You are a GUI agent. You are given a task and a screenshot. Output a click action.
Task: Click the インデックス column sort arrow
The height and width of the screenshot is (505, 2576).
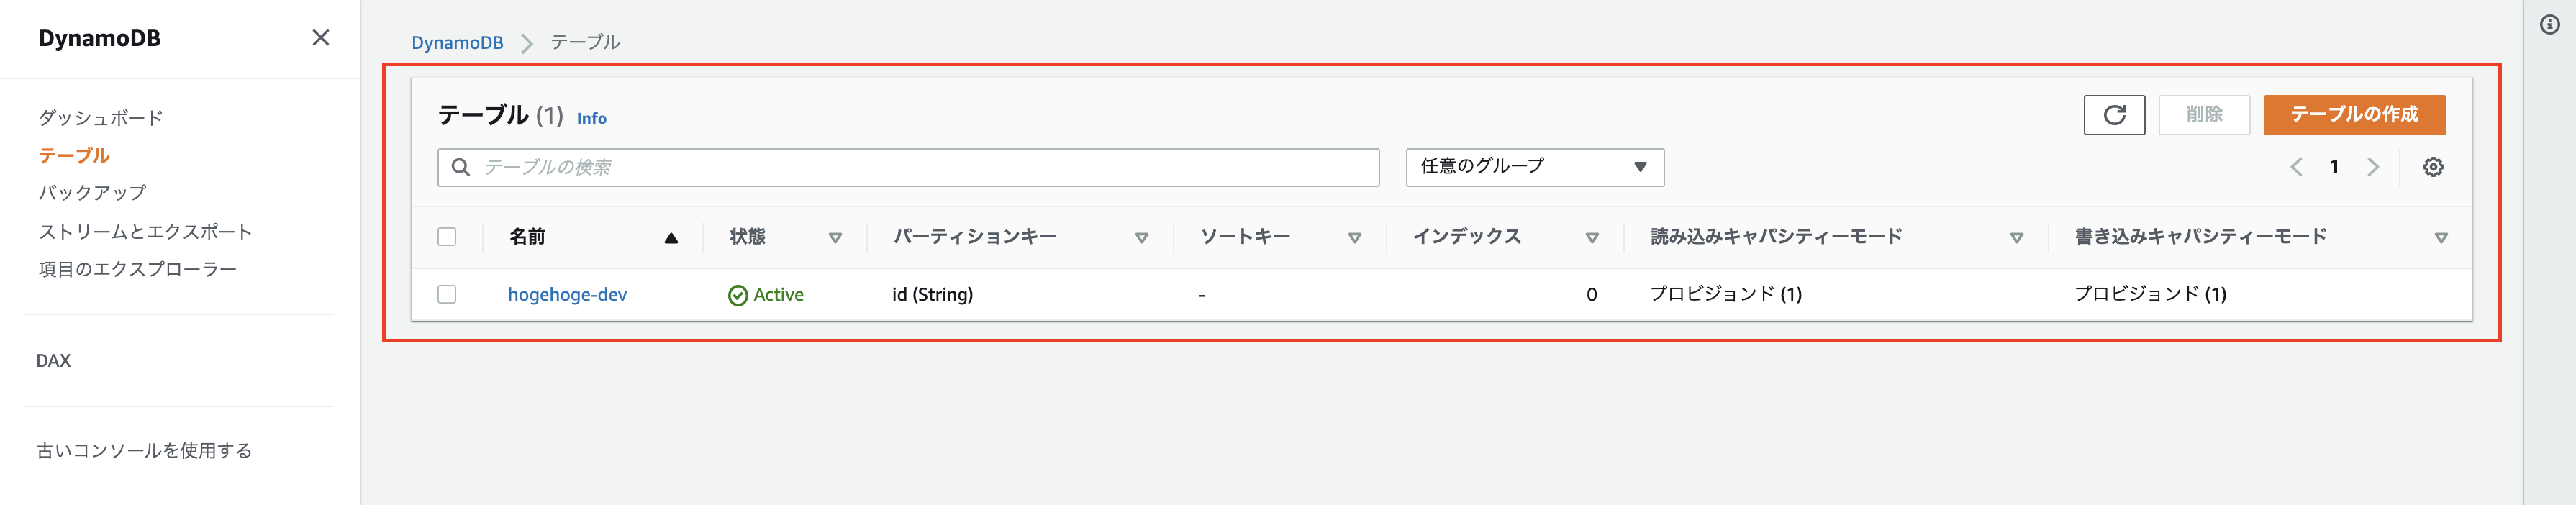(x=1592, y=238)
